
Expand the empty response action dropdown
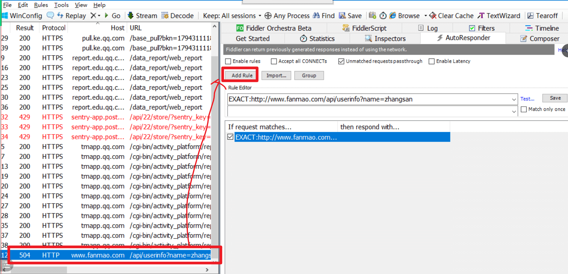tap(514, 111)
